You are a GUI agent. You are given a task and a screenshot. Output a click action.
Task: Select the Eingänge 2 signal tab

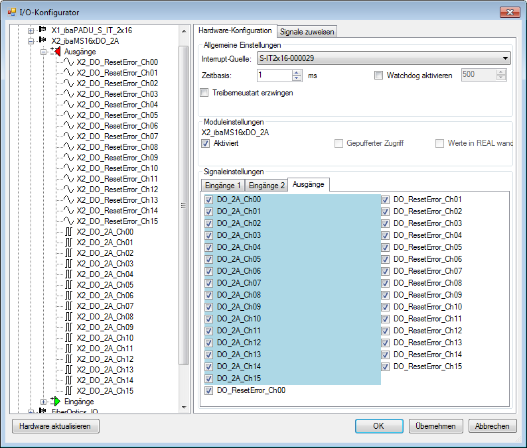(x=266, y=186)
